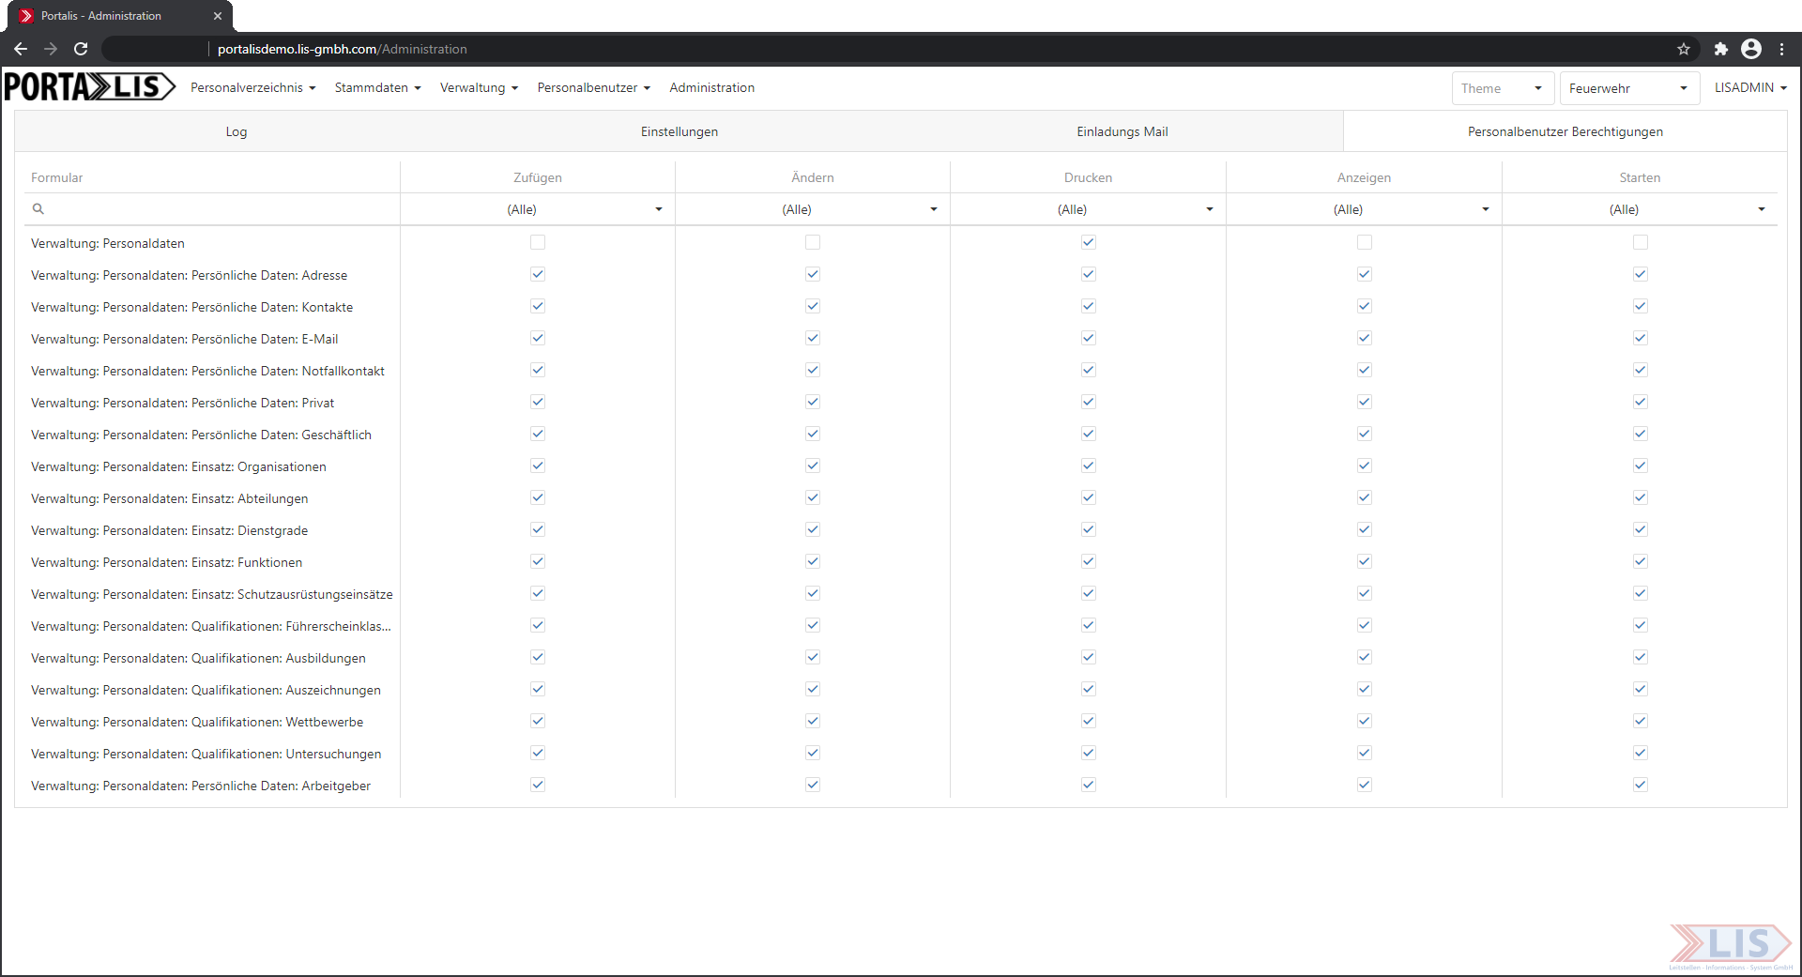Open the Stammdaten menu
This screenshot has height=977, width=1802.
pyautogui.click(x=377, y=87)
